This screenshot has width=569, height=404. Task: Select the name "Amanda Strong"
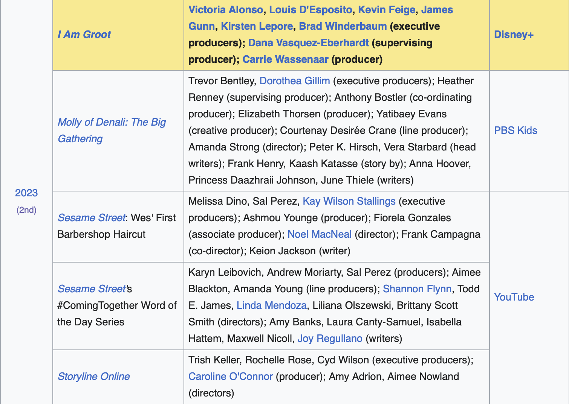pos(224,147)
